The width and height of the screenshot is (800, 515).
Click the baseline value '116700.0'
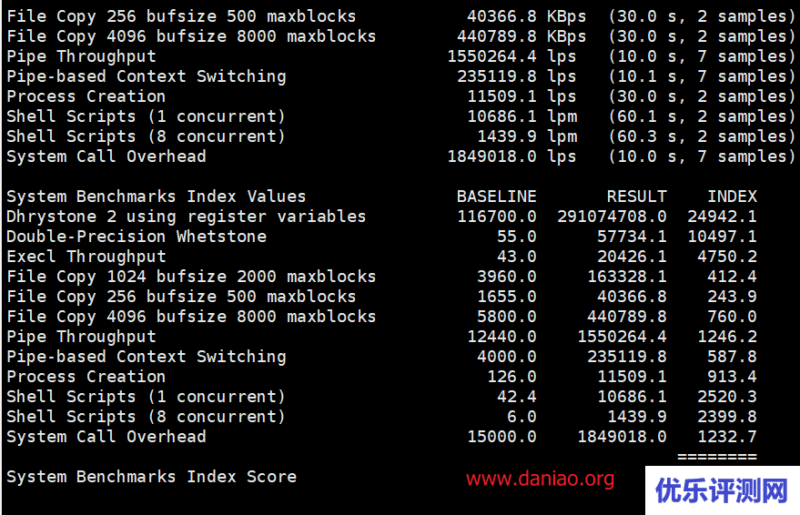pos(496,217)
